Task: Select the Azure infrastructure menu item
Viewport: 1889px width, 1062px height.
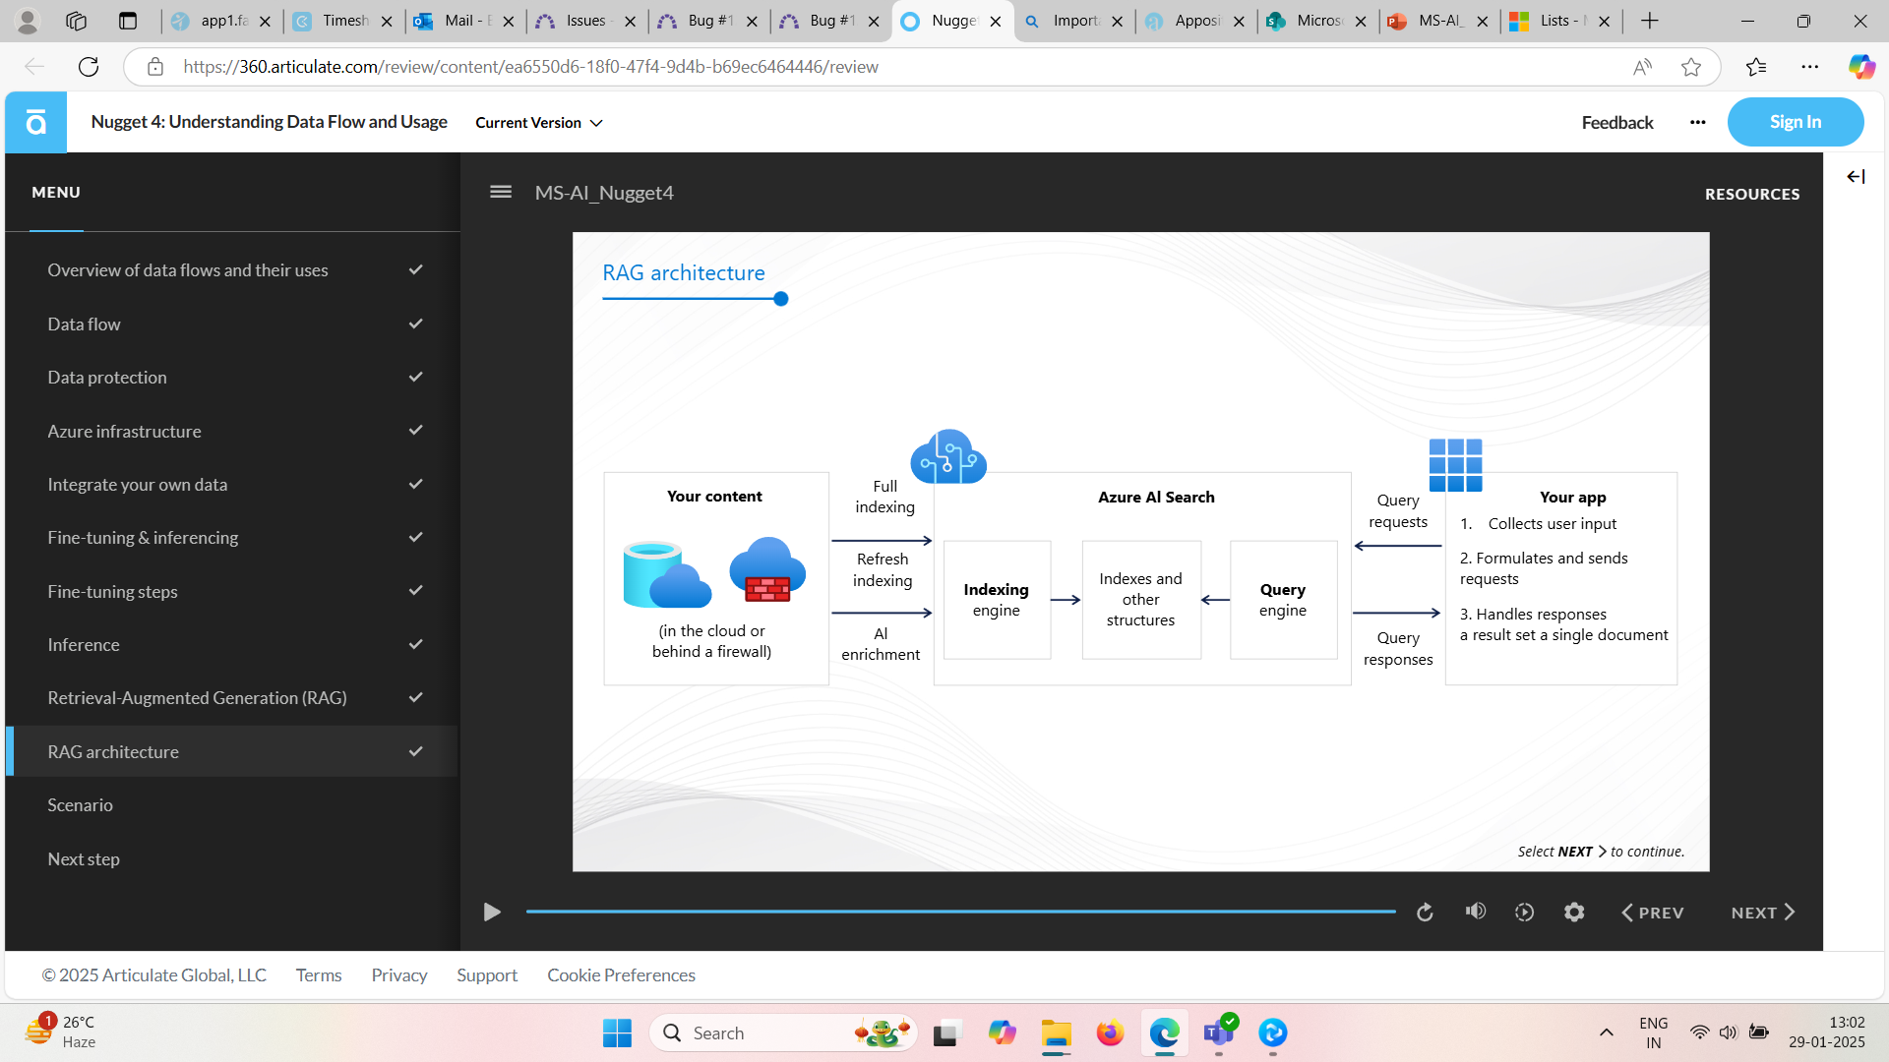Action: 231,431
